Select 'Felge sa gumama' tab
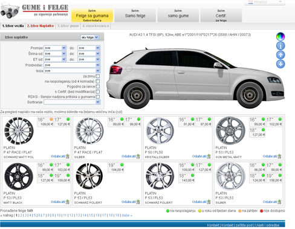The image size is (295, 229). tap(92, 15)
